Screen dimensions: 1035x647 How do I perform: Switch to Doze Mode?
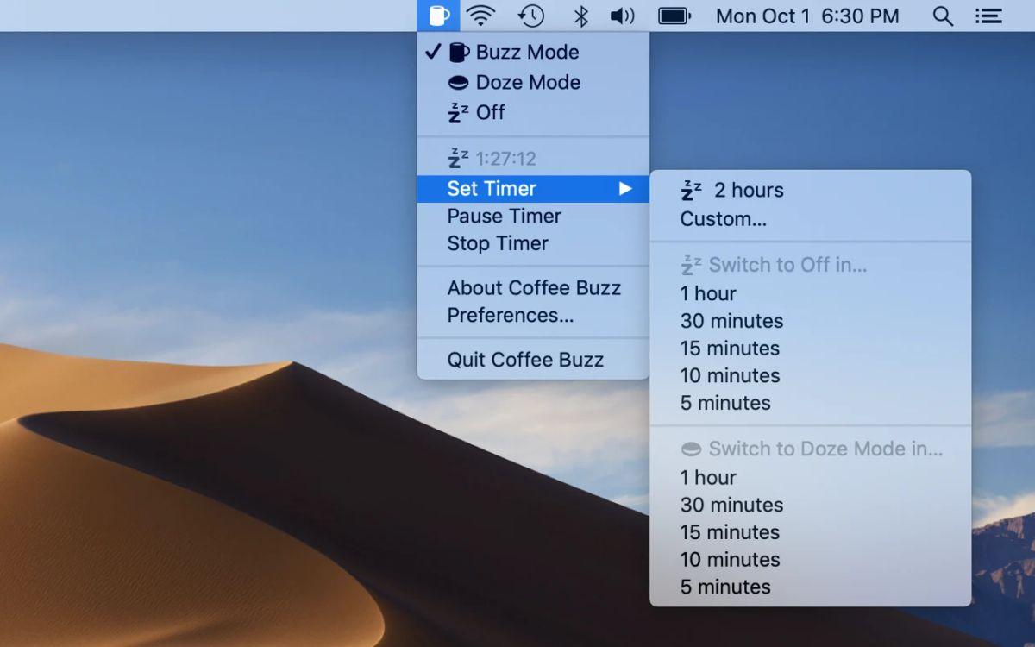tap(528, 83)
